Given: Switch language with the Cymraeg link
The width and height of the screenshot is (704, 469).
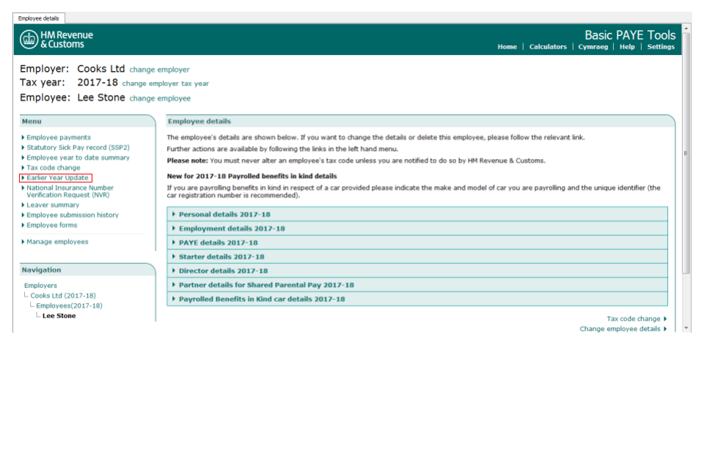Looking at the screenshot, I should click(x=593, y=47).
